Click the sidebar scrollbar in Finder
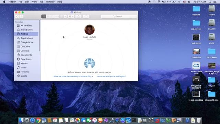This screenshot has width=220, height=124. tap(40, 36)
